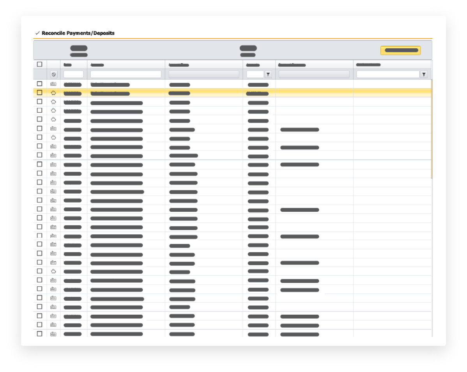Select the cash transaction icon on the last visible row
This screenshot has width=467, height=372.
[x=53, y=334]
